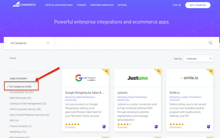Select ERP (14) subcategory
This screenshot has width=220, height=138.
(14, 120)
